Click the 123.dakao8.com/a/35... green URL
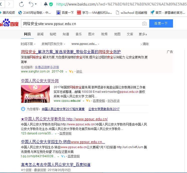Screen dimensions: 187x173 37,133
